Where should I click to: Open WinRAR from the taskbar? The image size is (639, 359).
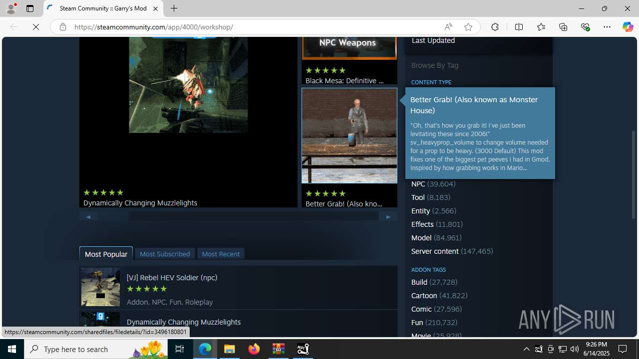coord(279,349)
